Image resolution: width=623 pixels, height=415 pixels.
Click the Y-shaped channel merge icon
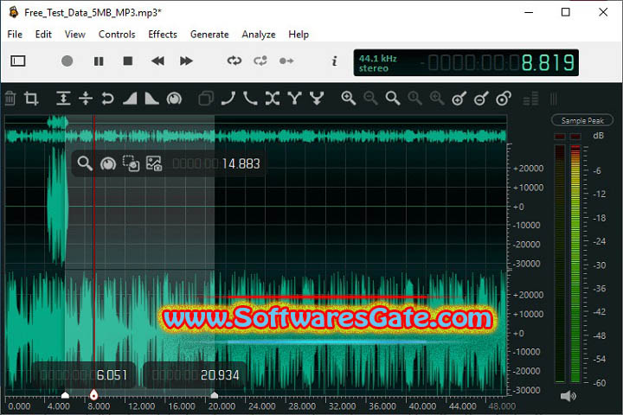click(x=294, y=98)
